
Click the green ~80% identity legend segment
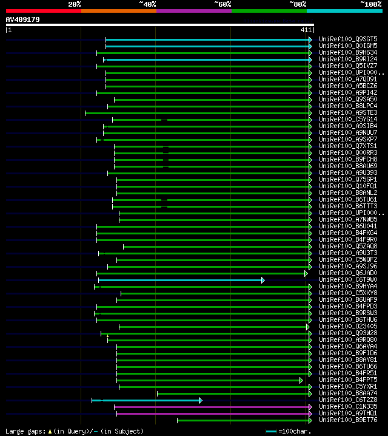[269, 11]
